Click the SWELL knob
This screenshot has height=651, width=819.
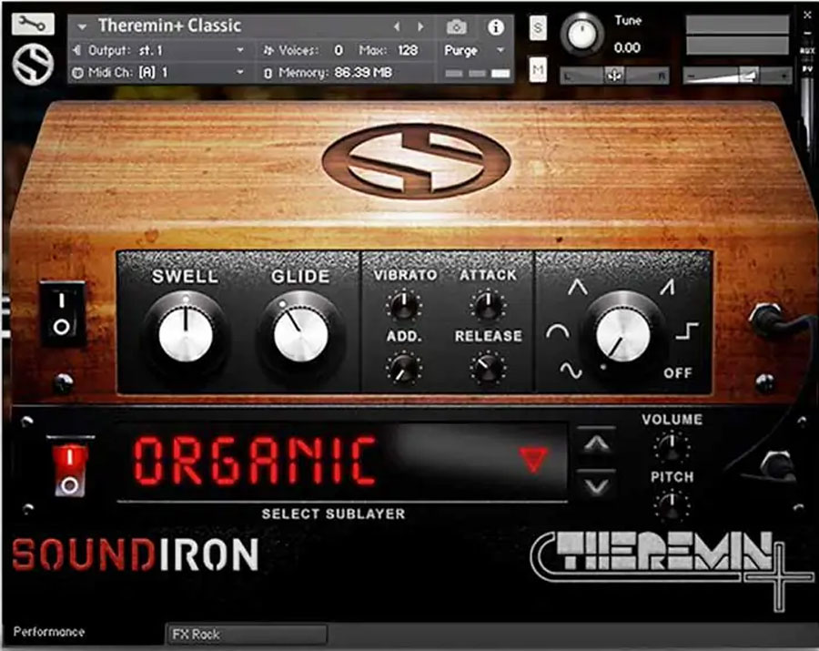tap(186, 333)
